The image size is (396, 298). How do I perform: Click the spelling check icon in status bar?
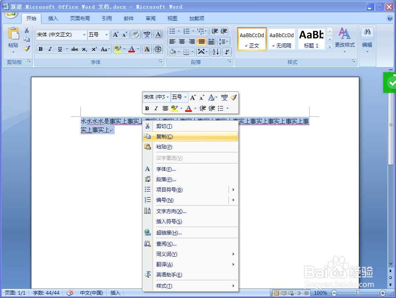70,293
